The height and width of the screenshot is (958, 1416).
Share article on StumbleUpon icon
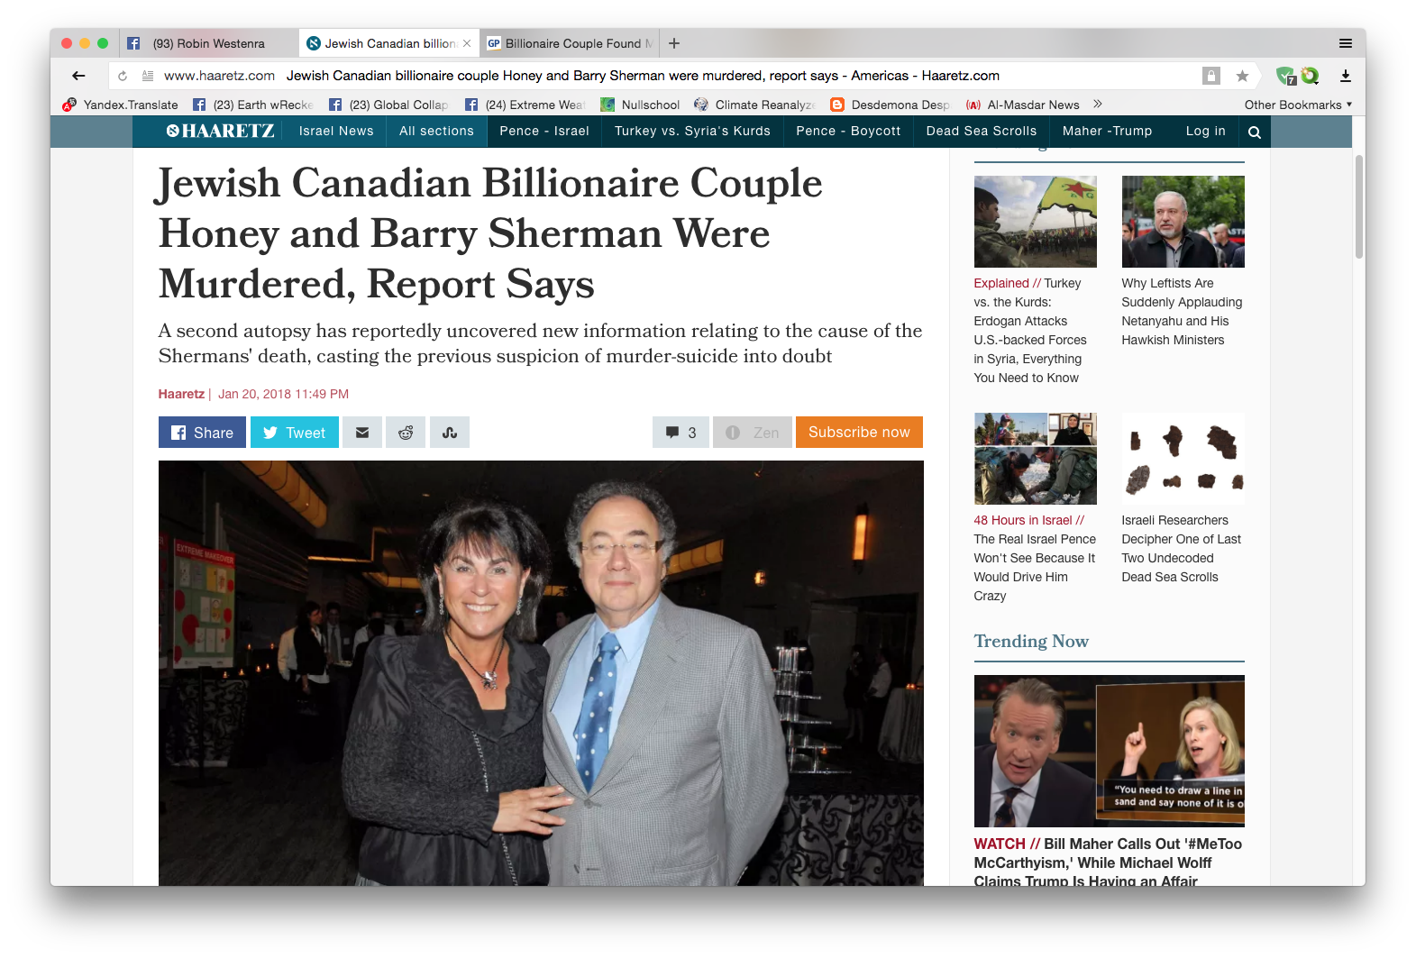[x=450, y=433]
